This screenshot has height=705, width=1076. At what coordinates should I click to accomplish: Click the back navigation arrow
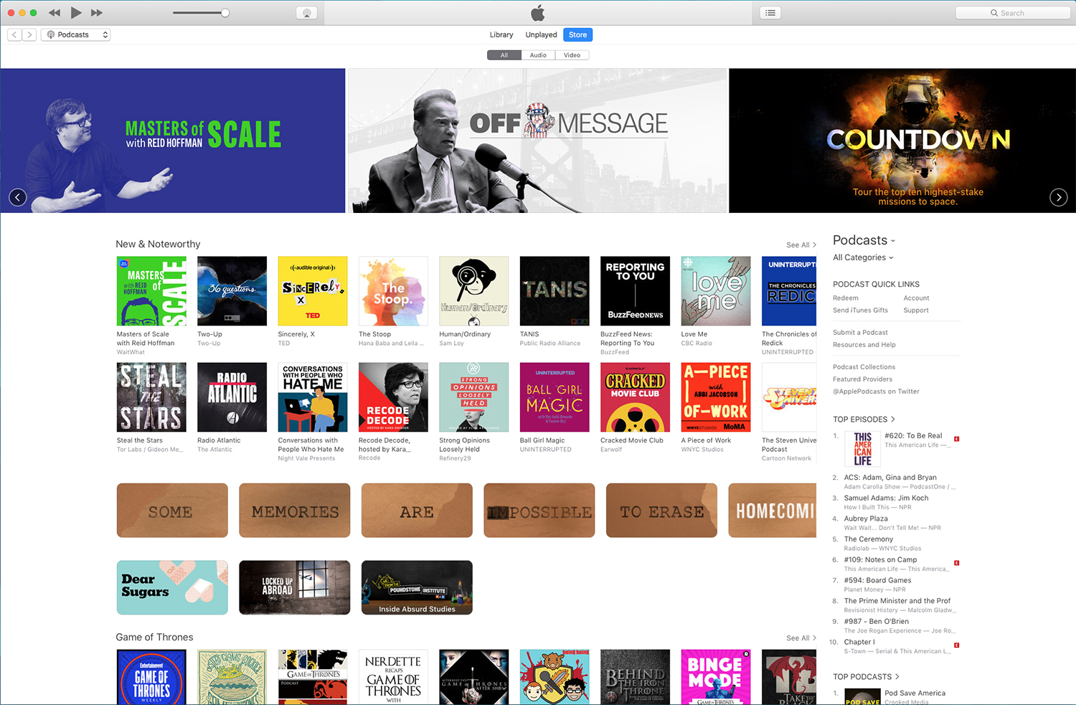[x=14, y=34]
